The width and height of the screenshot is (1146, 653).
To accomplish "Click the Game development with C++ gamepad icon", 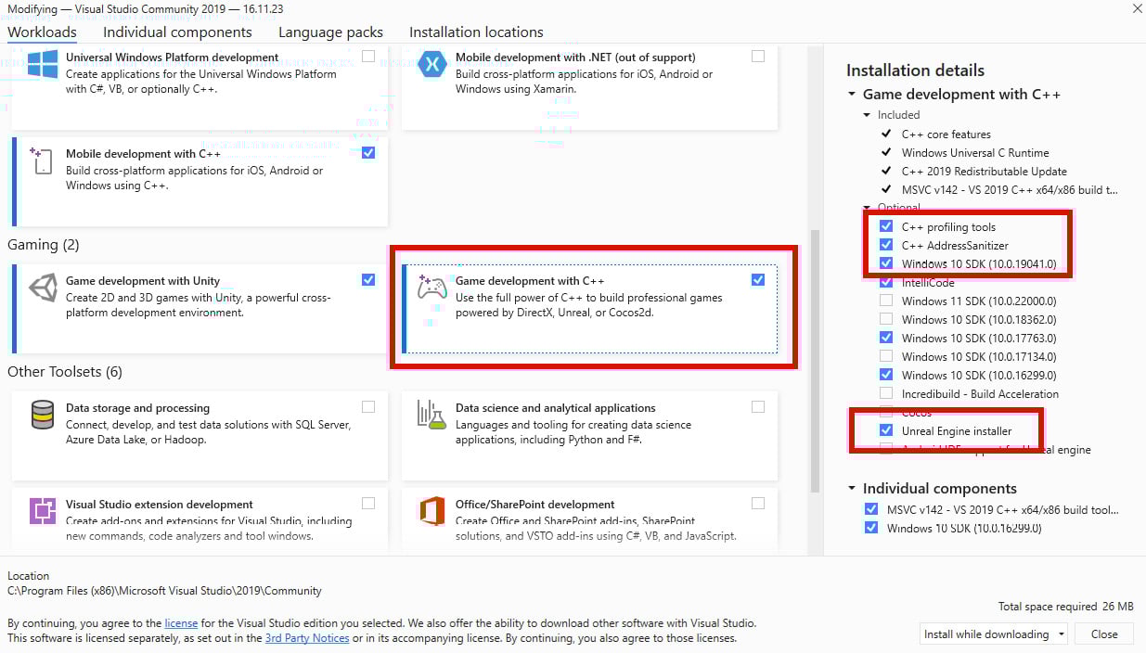I will (x=432, y=288).
